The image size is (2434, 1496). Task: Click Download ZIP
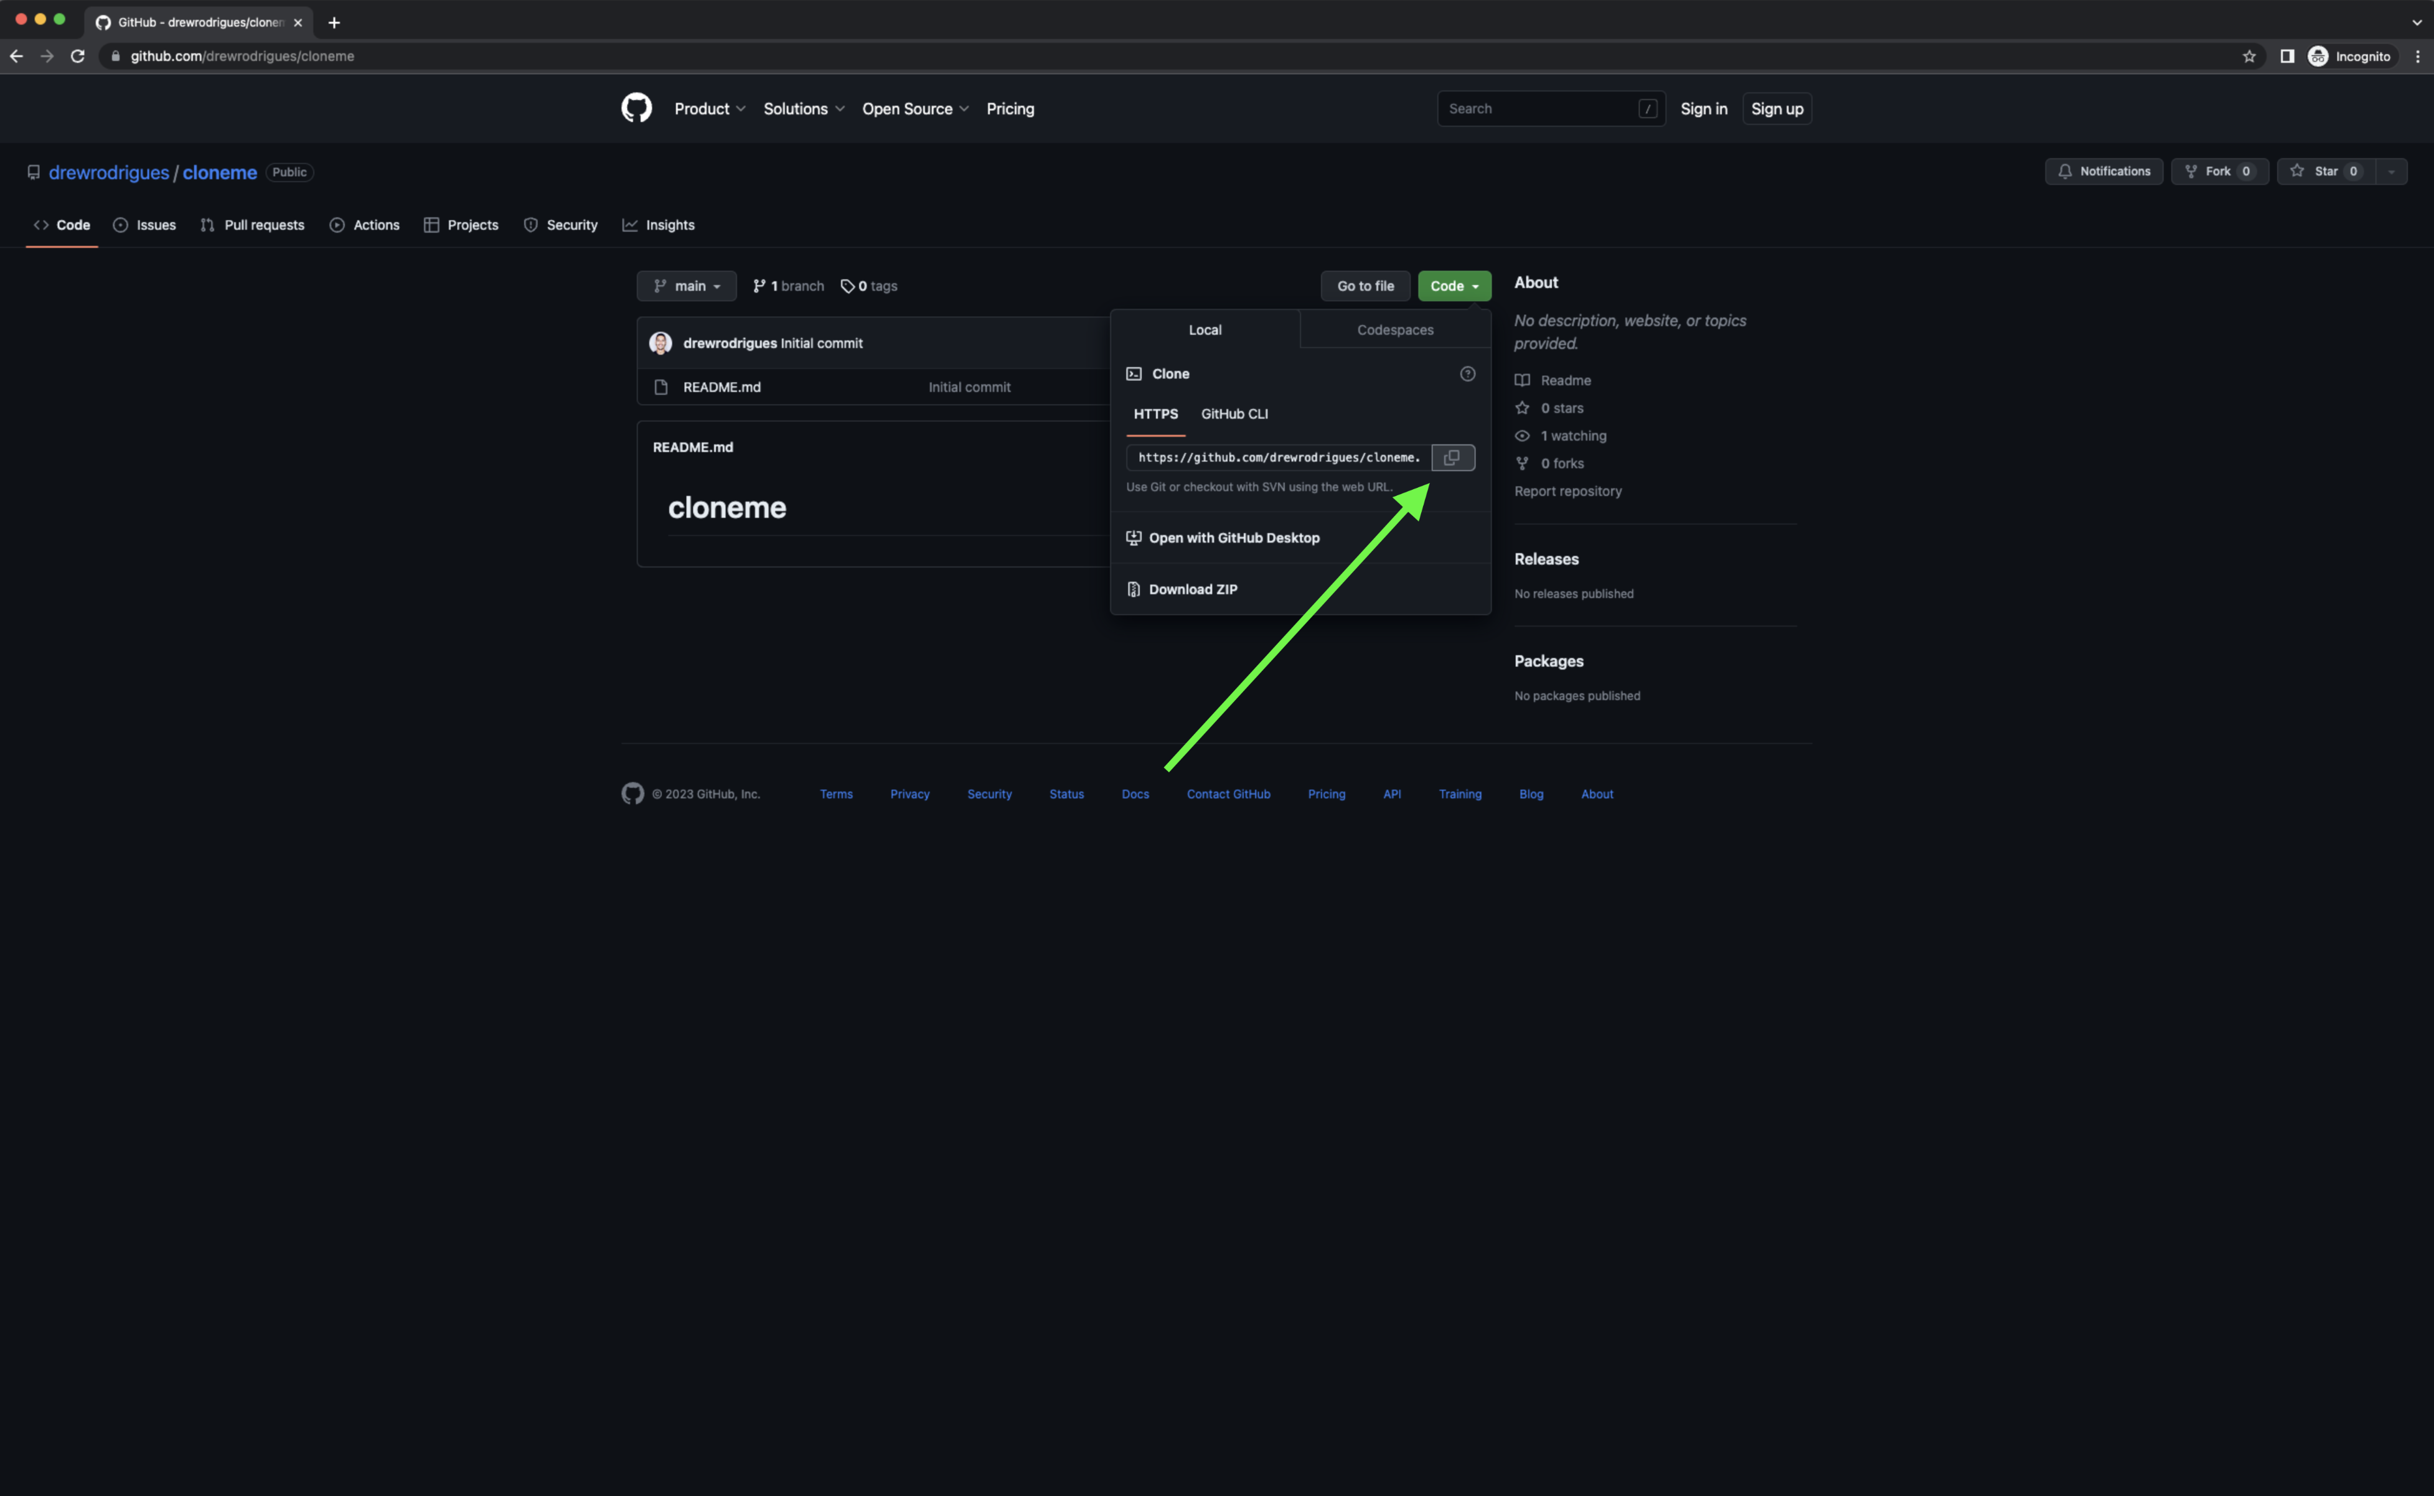[x=1191, y=589]
